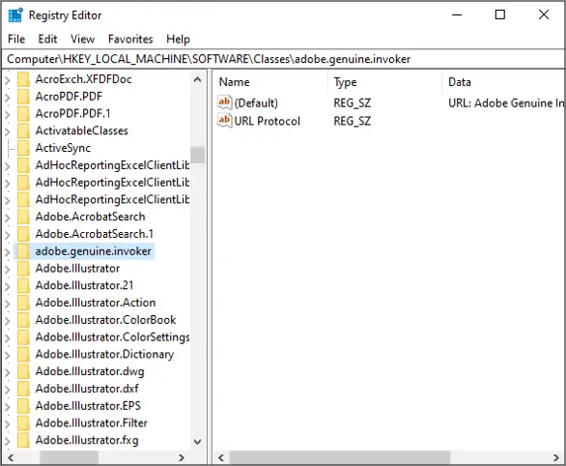Click the Adobe.Illustrator.EPS folder icon
The width and height of the screenshot is (566, 466).
pyautogui.click(x=23, y=406)
